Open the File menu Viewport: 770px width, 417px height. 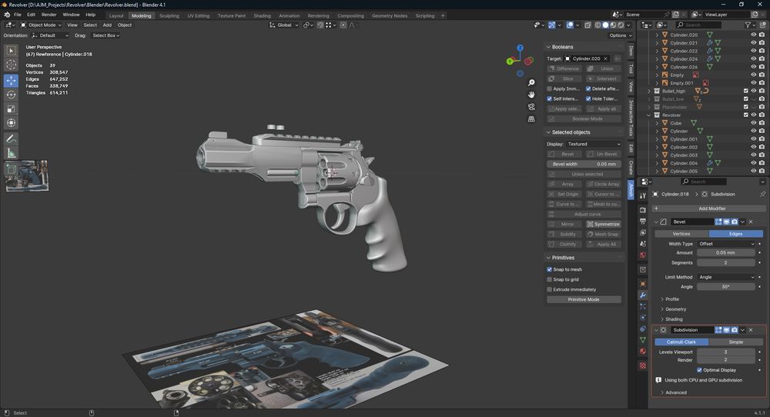pyautogui.click(x=18, y=15)
